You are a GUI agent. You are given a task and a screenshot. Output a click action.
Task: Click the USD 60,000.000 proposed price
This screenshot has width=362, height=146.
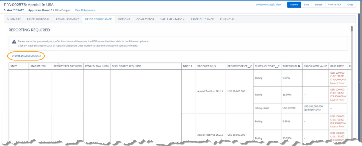point(236,135)
